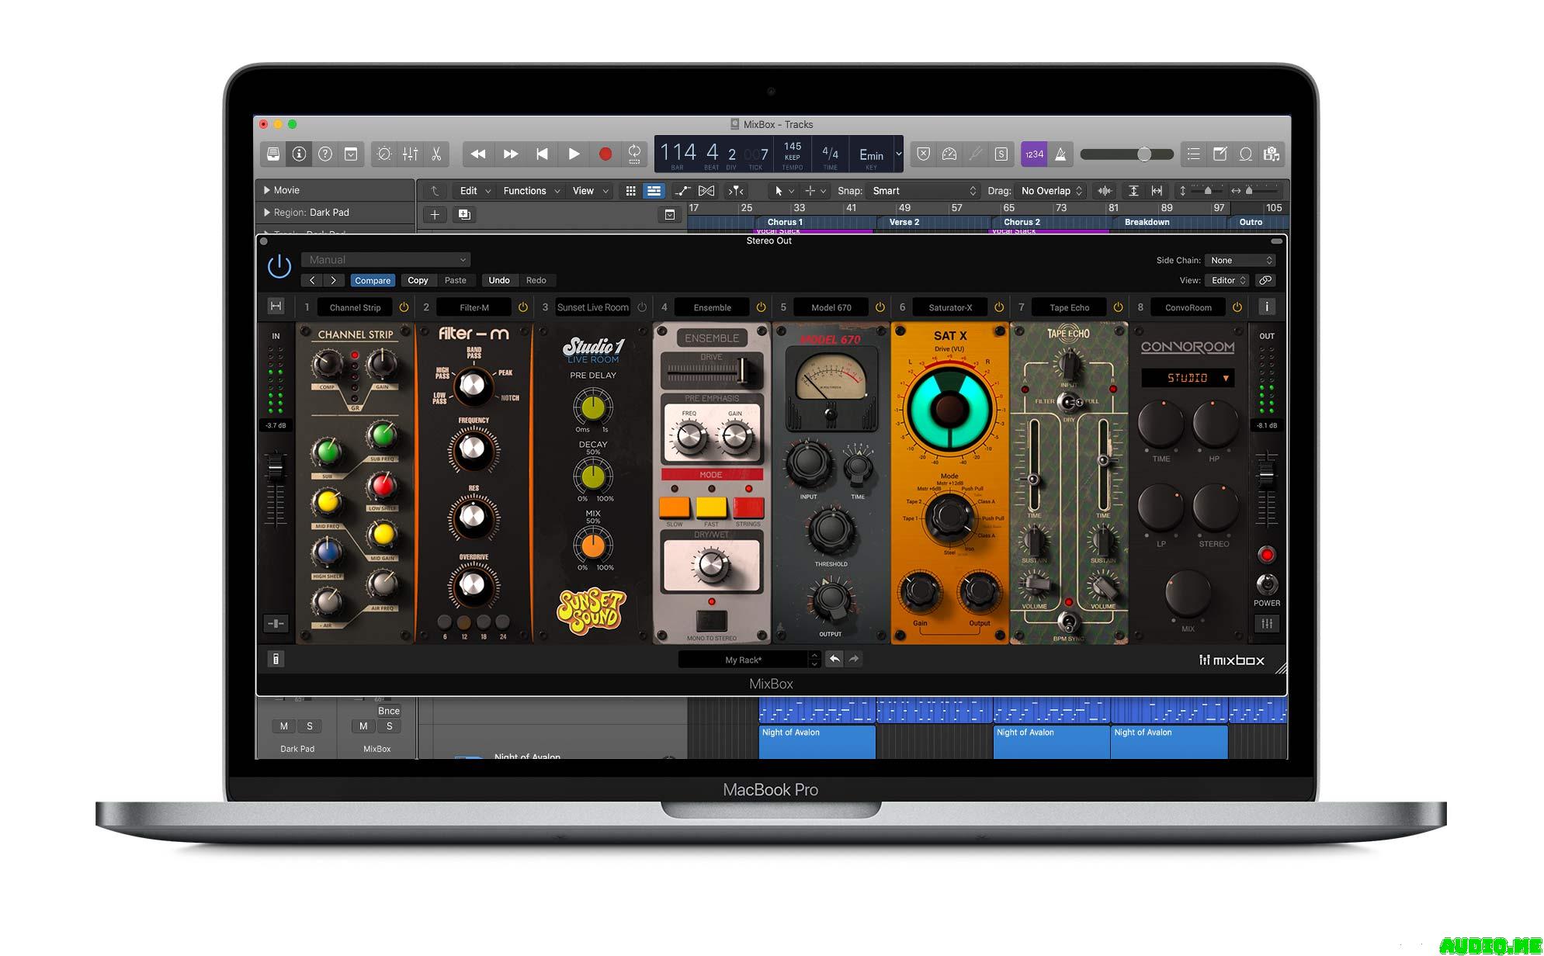This screenshot has width=1544, height=956.
Task: Open Snap mode dropdown showing Smart
Action: point(923,191)
